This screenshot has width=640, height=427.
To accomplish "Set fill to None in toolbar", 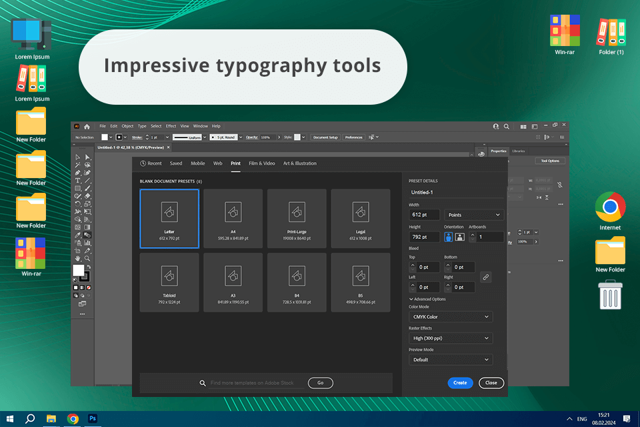I will pyautogui.click(x=89, y=288).
